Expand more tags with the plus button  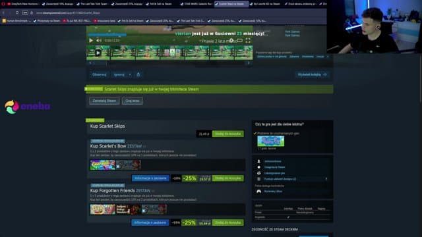[328, 57]
